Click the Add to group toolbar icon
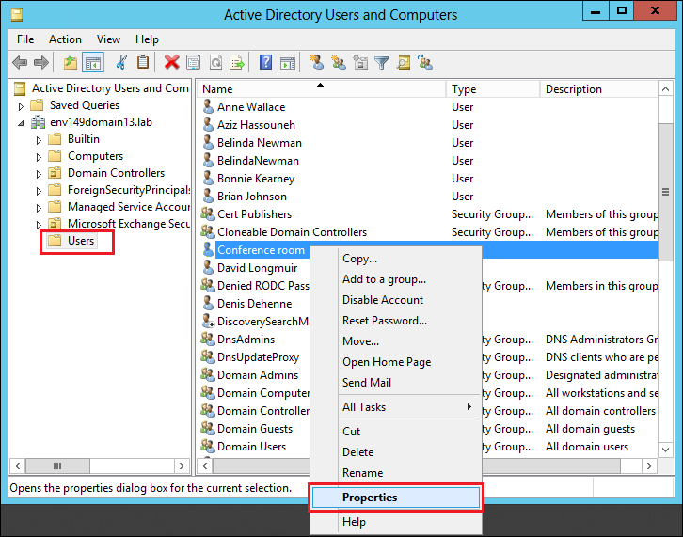 click(425, 63)
